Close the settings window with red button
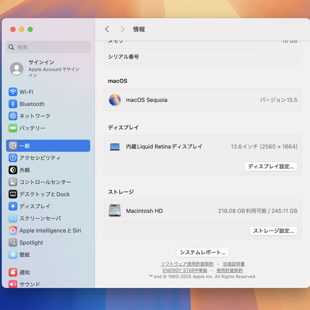Screen dimensions: 310x310 (x=13, y=29)
